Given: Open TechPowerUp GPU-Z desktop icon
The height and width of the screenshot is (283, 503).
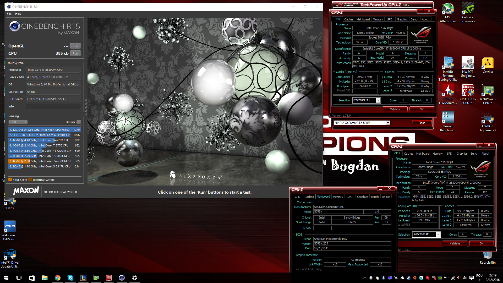Looking at the screenshot, I should (488, 94).
